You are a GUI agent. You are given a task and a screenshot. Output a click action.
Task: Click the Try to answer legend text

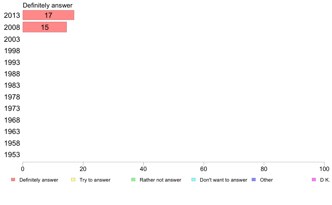point(95,180)
